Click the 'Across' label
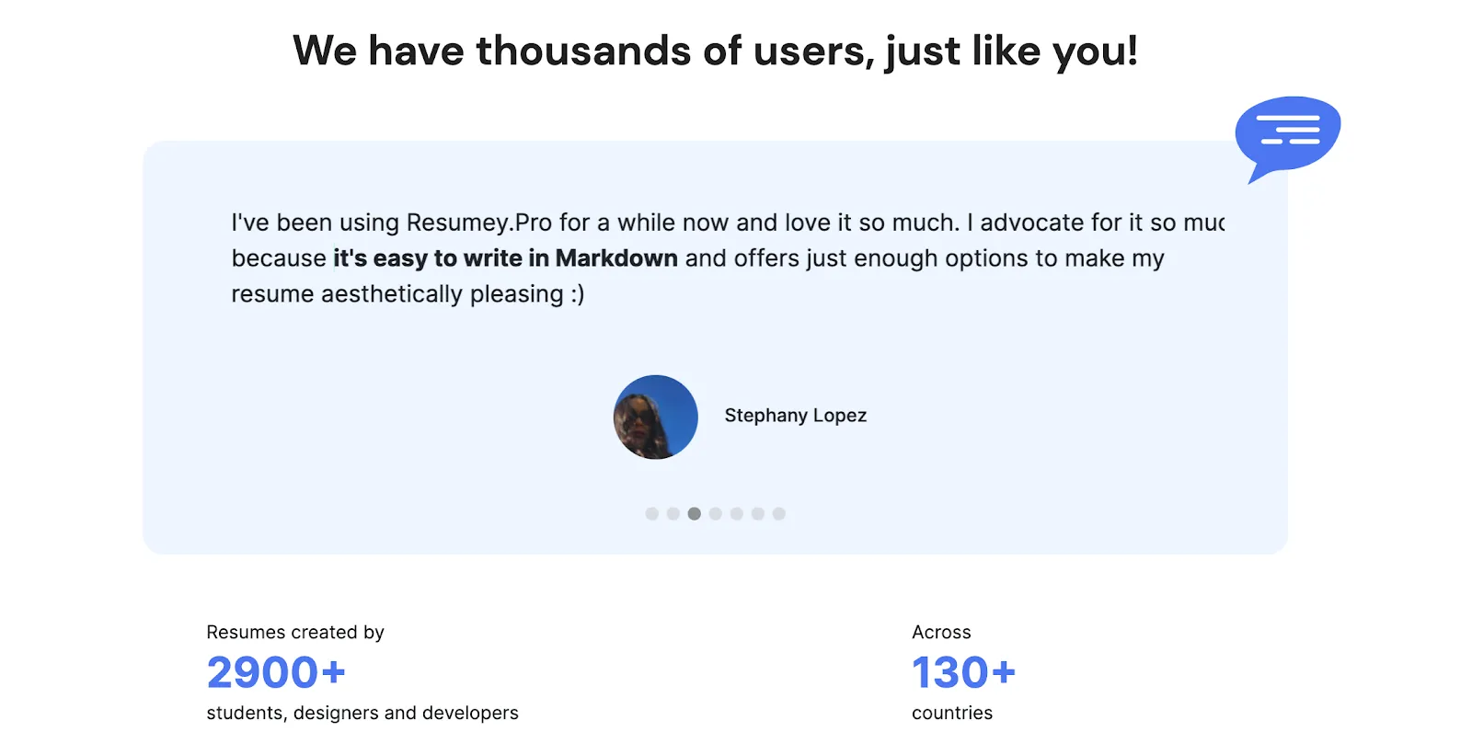 (941, 632)
